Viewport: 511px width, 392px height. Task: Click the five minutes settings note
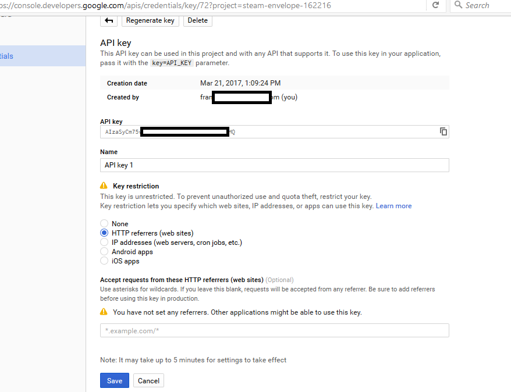193,360
